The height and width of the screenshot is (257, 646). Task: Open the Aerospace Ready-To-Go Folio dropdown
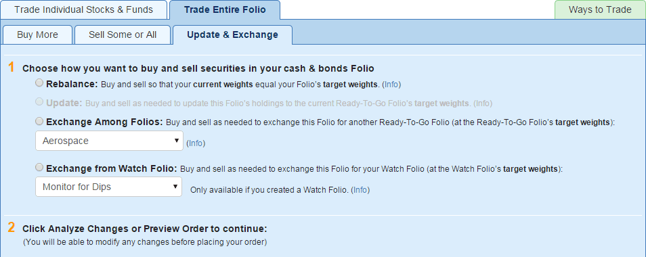coord(109,141)
